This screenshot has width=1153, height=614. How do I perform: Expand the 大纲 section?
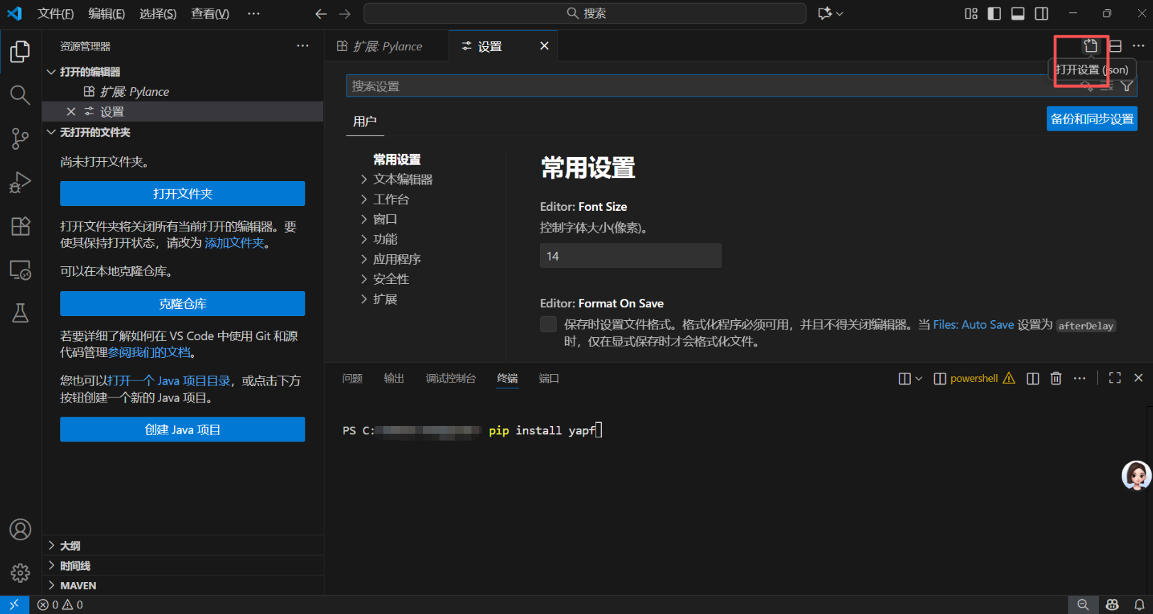182,545
